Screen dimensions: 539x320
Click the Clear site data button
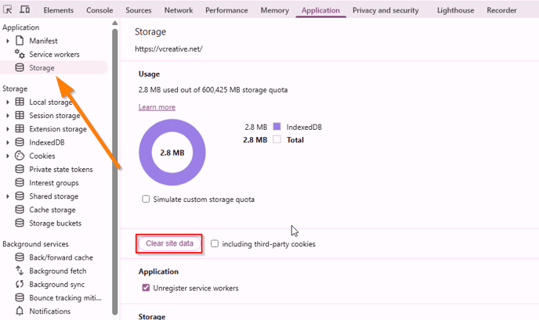point(169,243)
